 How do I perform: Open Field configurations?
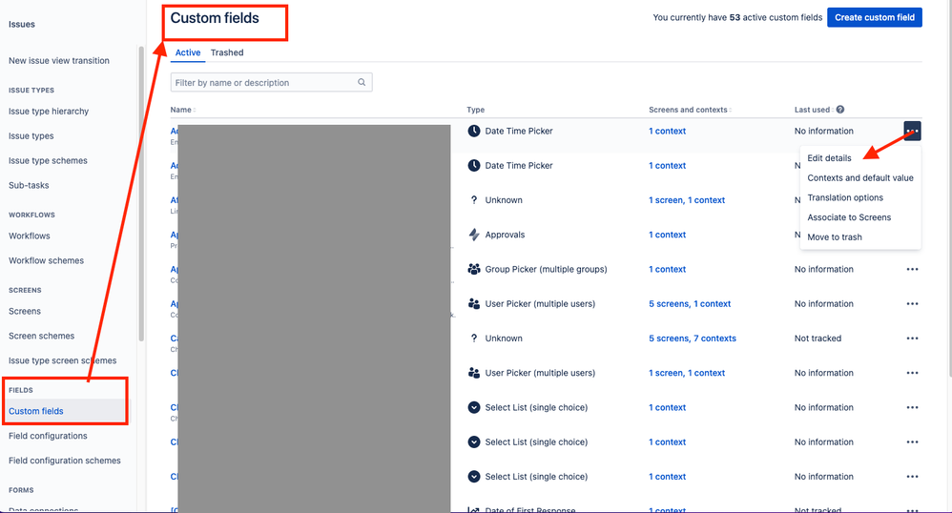[48, 437]
